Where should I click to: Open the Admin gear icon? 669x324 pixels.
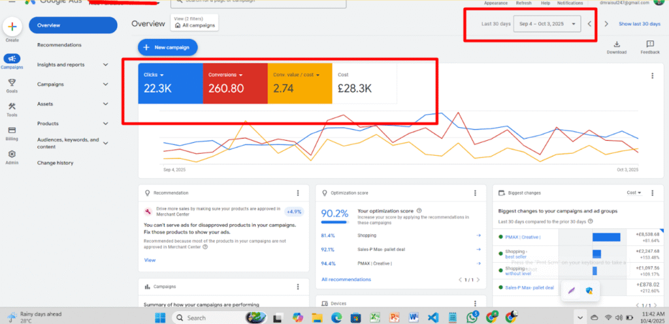click(12, 154)
